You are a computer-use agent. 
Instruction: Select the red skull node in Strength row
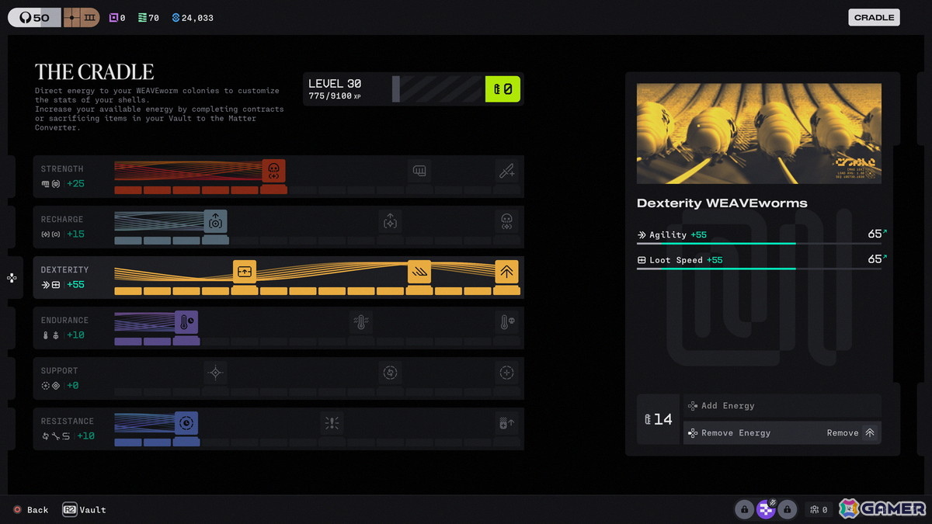[273, 171]
